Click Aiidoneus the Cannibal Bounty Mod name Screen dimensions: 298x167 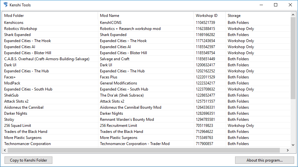click(131, 107)
